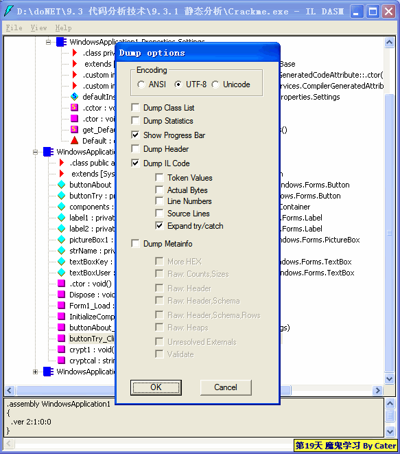Collapse the middle WindowsApplication class node
Image resolution: width=400 pixels, height=454 pixels.
pos(35,152)
